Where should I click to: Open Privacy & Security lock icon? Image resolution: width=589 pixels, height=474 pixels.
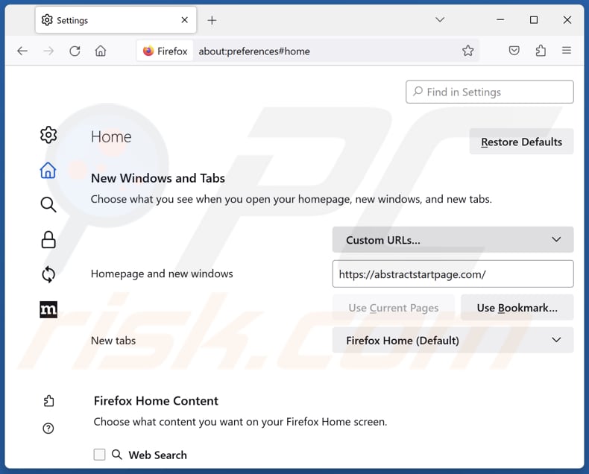(48, 239)
